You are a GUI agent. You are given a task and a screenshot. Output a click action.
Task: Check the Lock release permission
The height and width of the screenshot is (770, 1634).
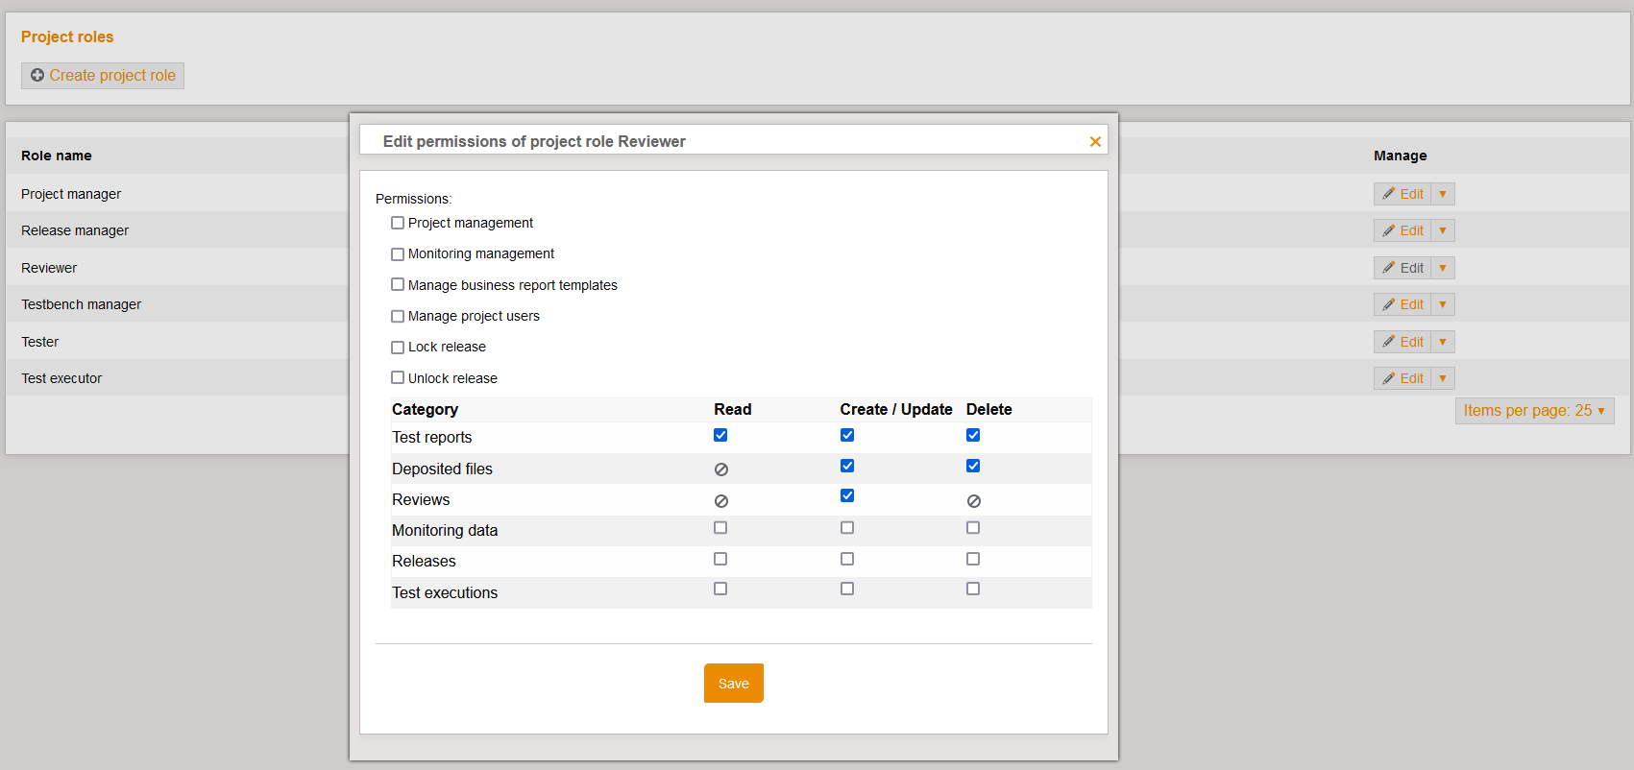pos(398,348)
